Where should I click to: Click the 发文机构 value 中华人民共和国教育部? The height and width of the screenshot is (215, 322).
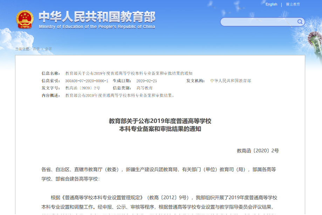pyautogui.click(x=231, y=81)
